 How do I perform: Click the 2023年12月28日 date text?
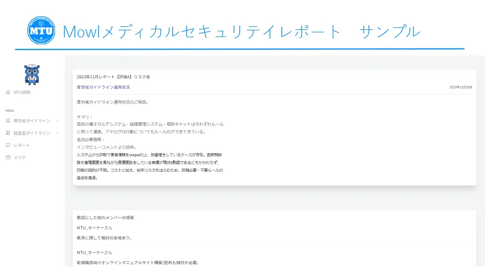(x=461, y=87)
